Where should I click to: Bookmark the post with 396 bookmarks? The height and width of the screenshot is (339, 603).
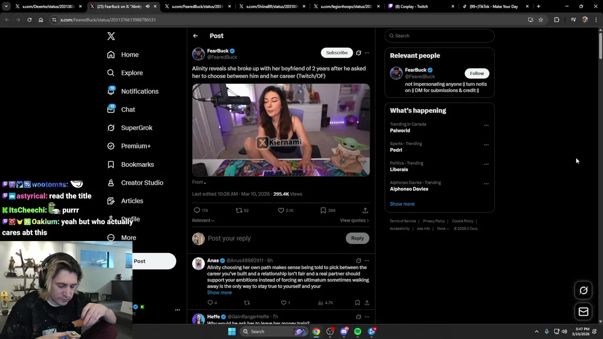[x=328, y=210]
